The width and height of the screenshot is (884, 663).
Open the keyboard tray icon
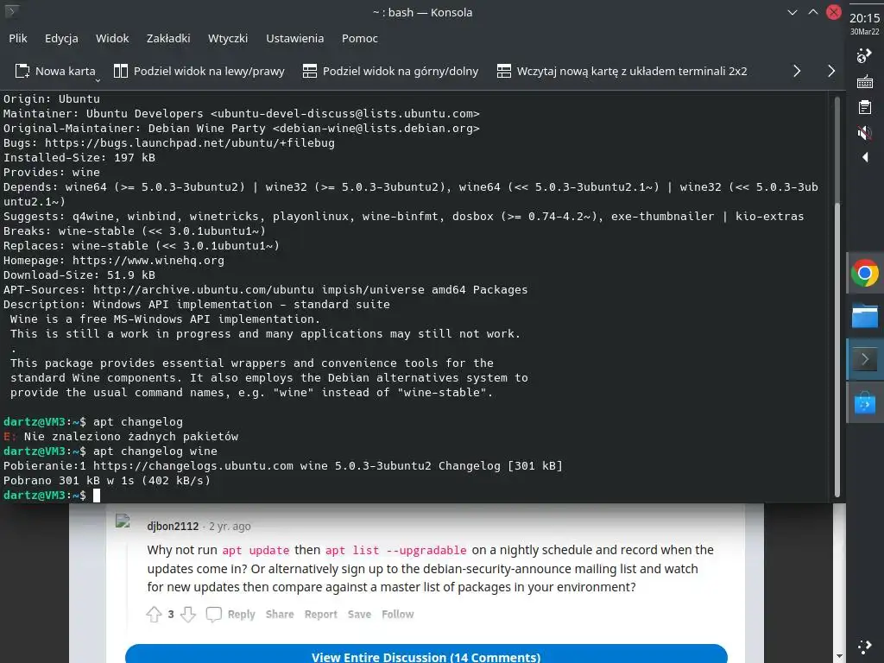pyautogui.click(x=864, y=82)
